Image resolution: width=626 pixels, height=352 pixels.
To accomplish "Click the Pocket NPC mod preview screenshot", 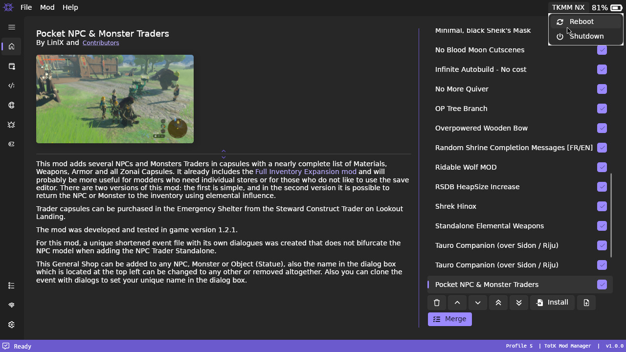I will (114, 99).
